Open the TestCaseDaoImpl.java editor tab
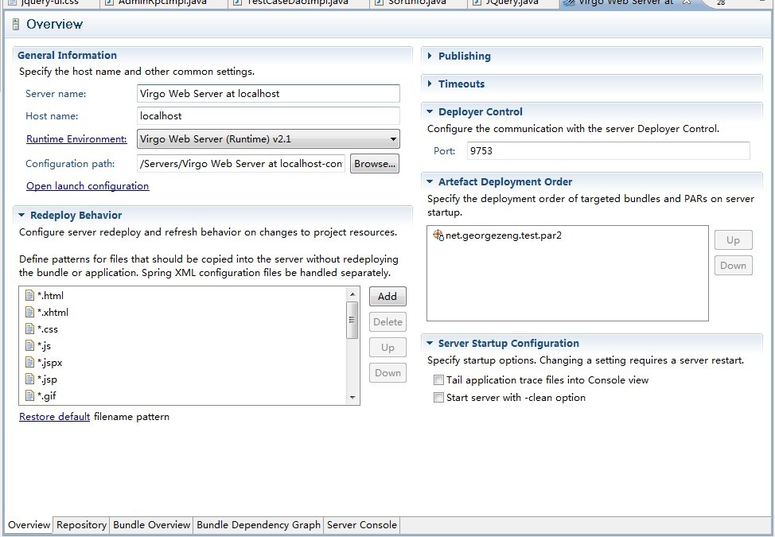 (297, 2)
